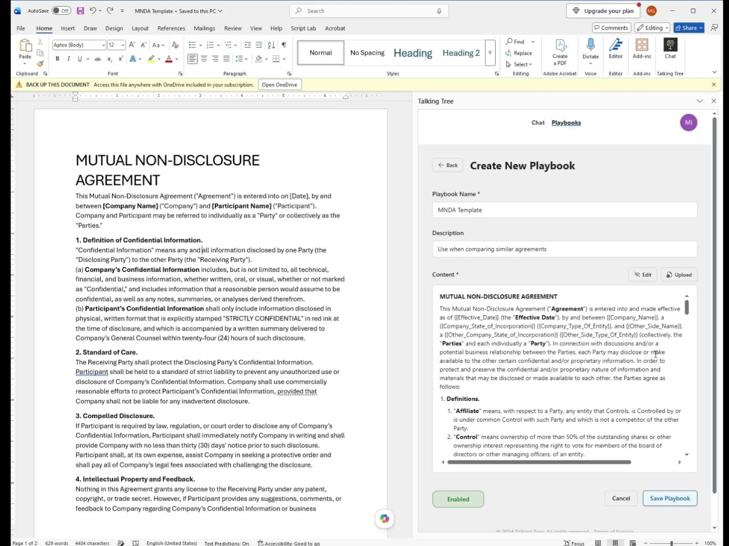Adjust the zoom slider in status bar
The width and height of the screenshot is (729, 546).
(x=671, y=543)
